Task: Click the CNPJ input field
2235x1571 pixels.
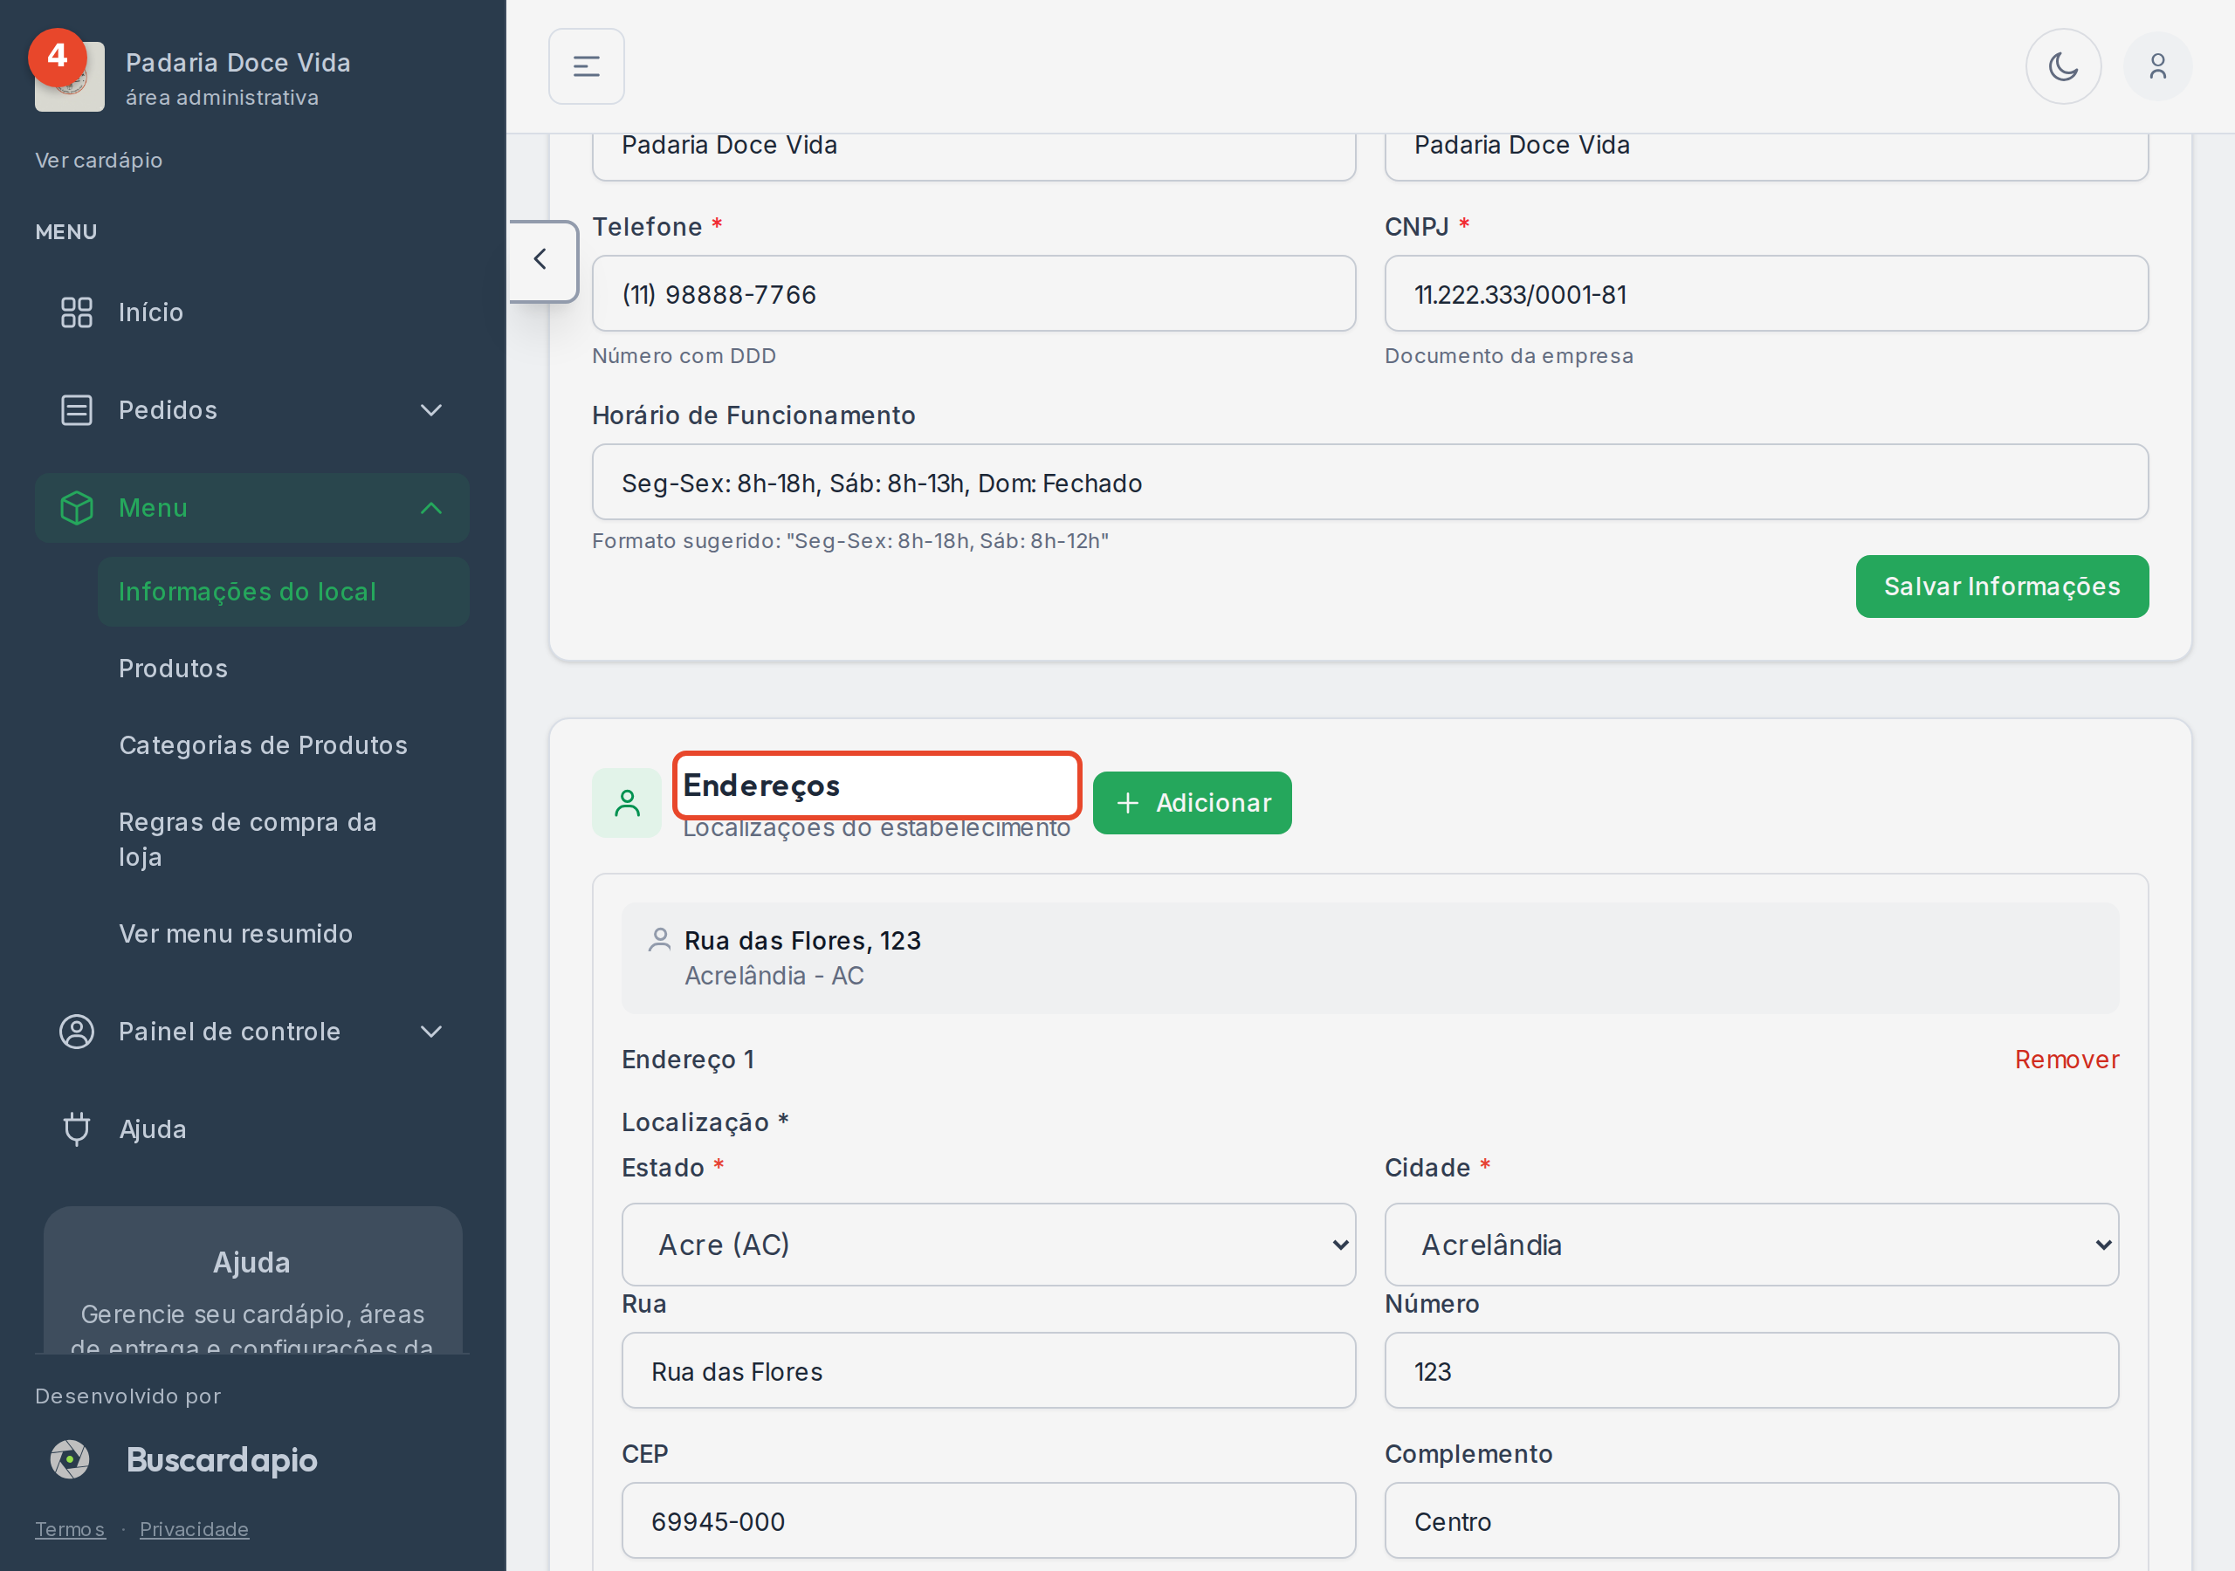Action: point(1766,294)
